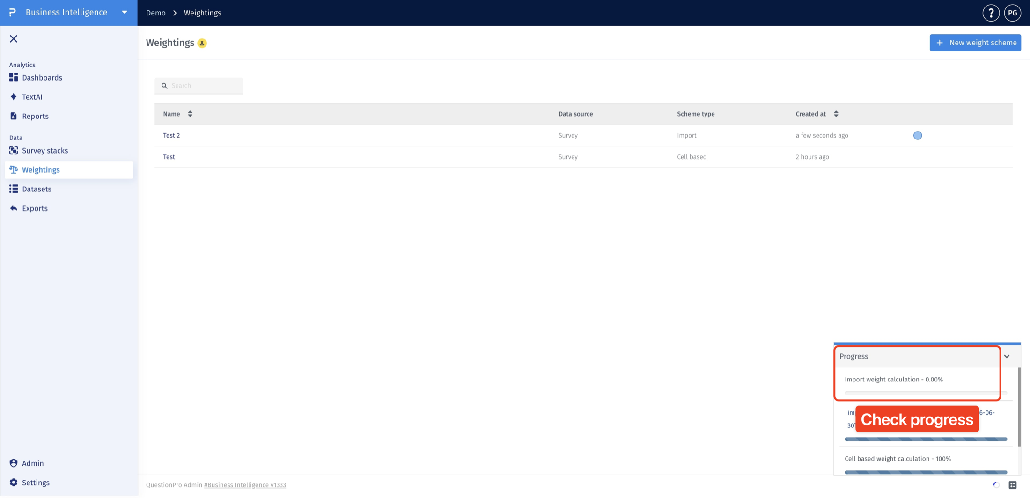This screenshot has height=498, width=1030.
Task: Click the Import weight calculation entry
Action: coord(893,380)
